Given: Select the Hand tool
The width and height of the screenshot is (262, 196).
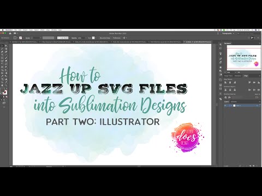Looking at the screenshot, I should 2,85.
